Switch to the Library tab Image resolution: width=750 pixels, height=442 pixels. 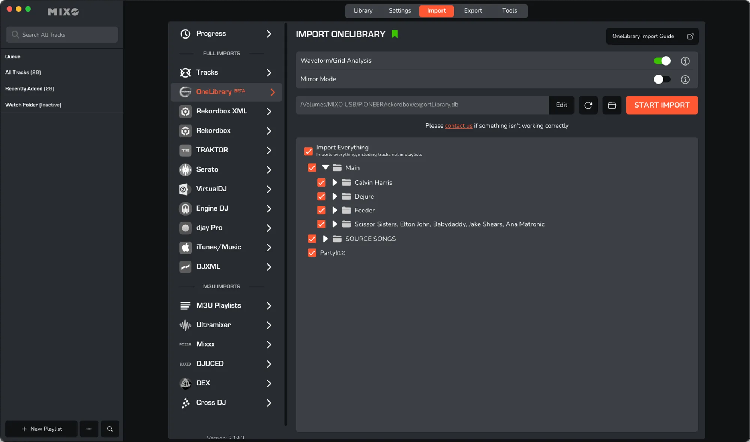(363, 11)
